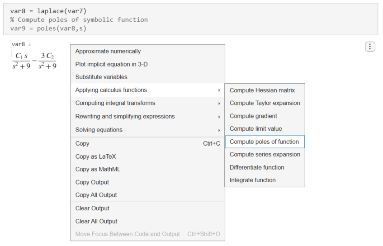
Task: Select Copy All Output
Action: (96, 195)
